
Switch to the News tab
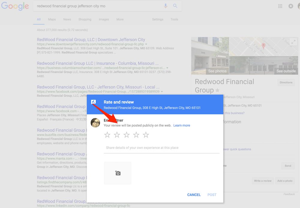pos(67,19)
